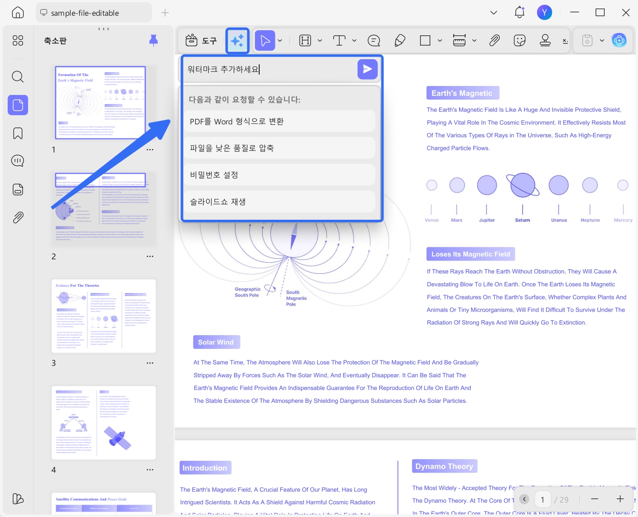Open the Bookmarks panel in sidebar
Screen dimensions: 638x517
(x=18, y=133)
